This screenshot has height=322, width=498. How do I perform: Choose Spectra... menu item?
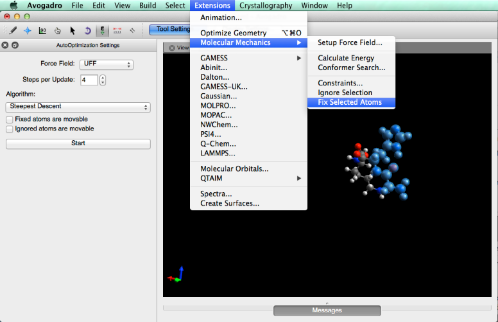click(x=249, y=193)
